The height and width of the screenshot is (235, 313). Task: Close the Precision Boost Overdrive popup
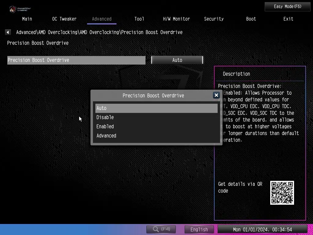tap(216, 95)
